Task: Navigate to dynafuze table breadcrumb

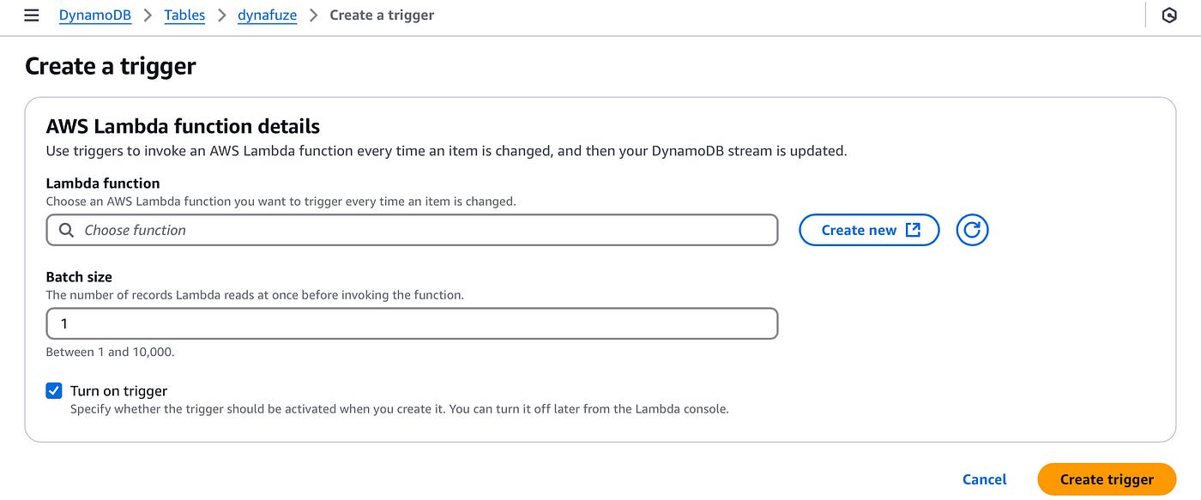Action: click(x=267, y=15)
